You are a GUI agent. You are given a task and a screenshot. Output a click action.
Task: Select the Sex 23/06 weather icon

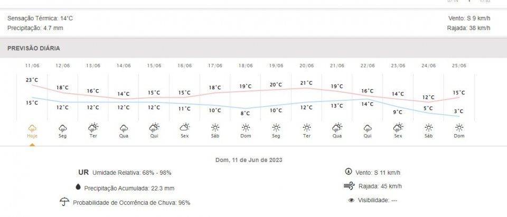click(398, 127)
